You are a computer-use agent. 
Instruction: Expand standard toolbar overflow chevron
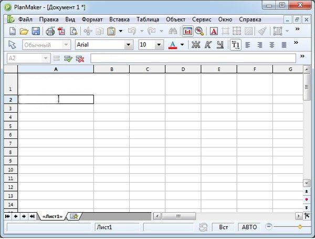(297, 29)
